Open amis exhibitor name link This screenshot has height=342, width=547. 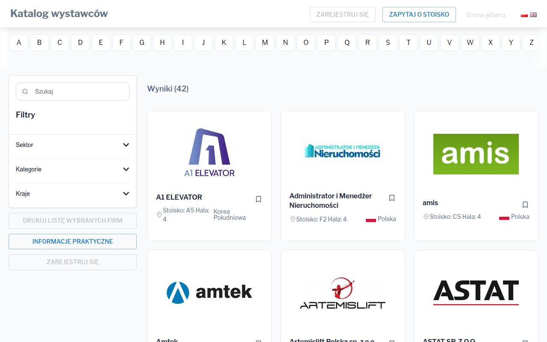tap(430, 203)
